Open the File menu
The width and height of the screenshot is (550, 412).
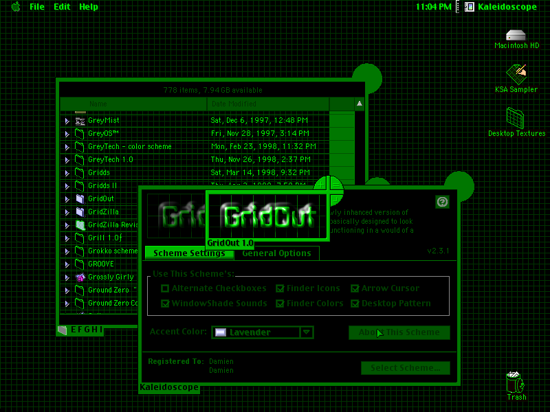tap(37, 7)
